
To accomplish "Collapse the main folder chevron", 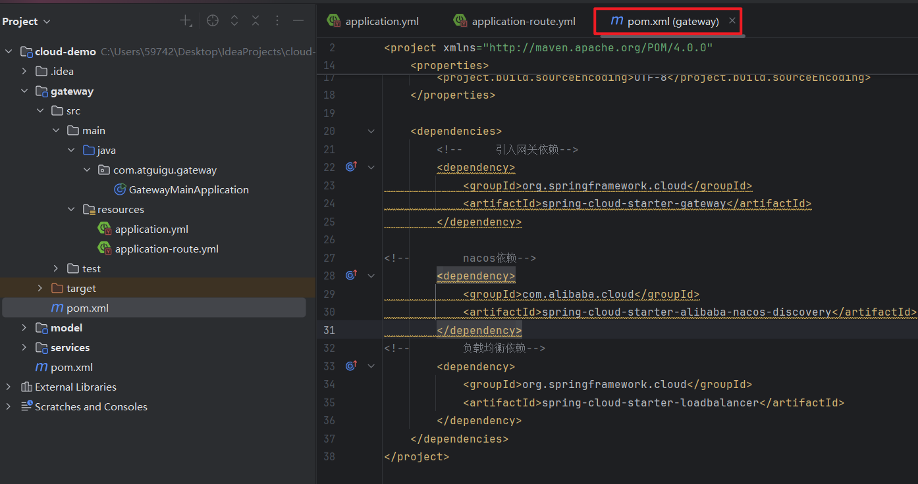I will 56,131.
